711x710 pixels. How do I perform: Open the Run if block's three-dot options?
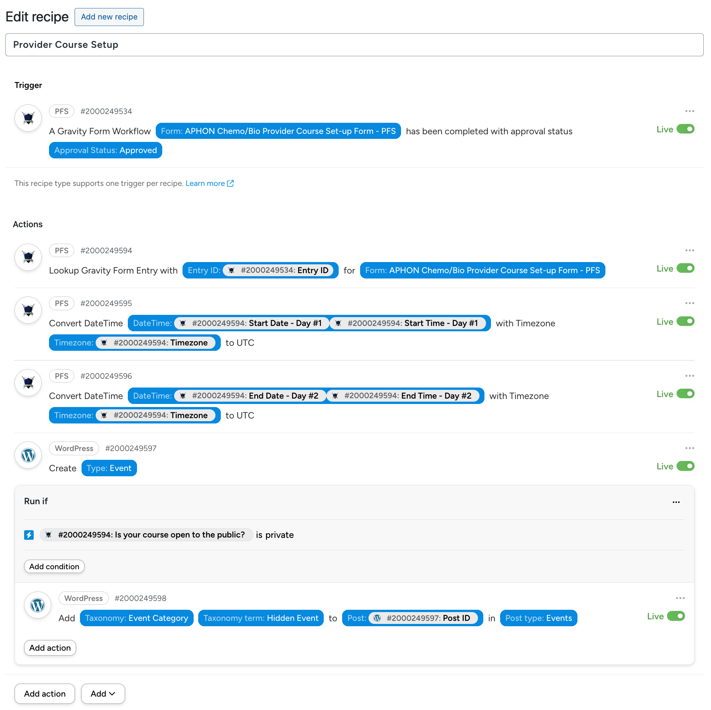pos(676,502)
